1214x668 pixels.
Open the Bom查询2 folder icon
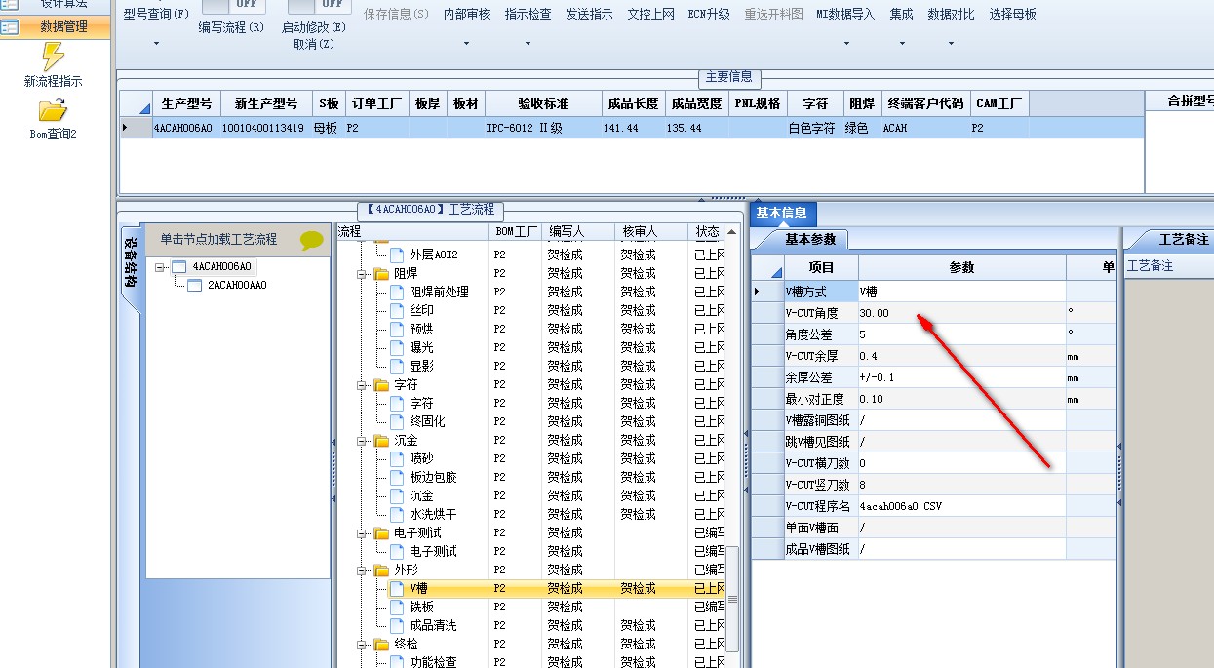[53, 110]
